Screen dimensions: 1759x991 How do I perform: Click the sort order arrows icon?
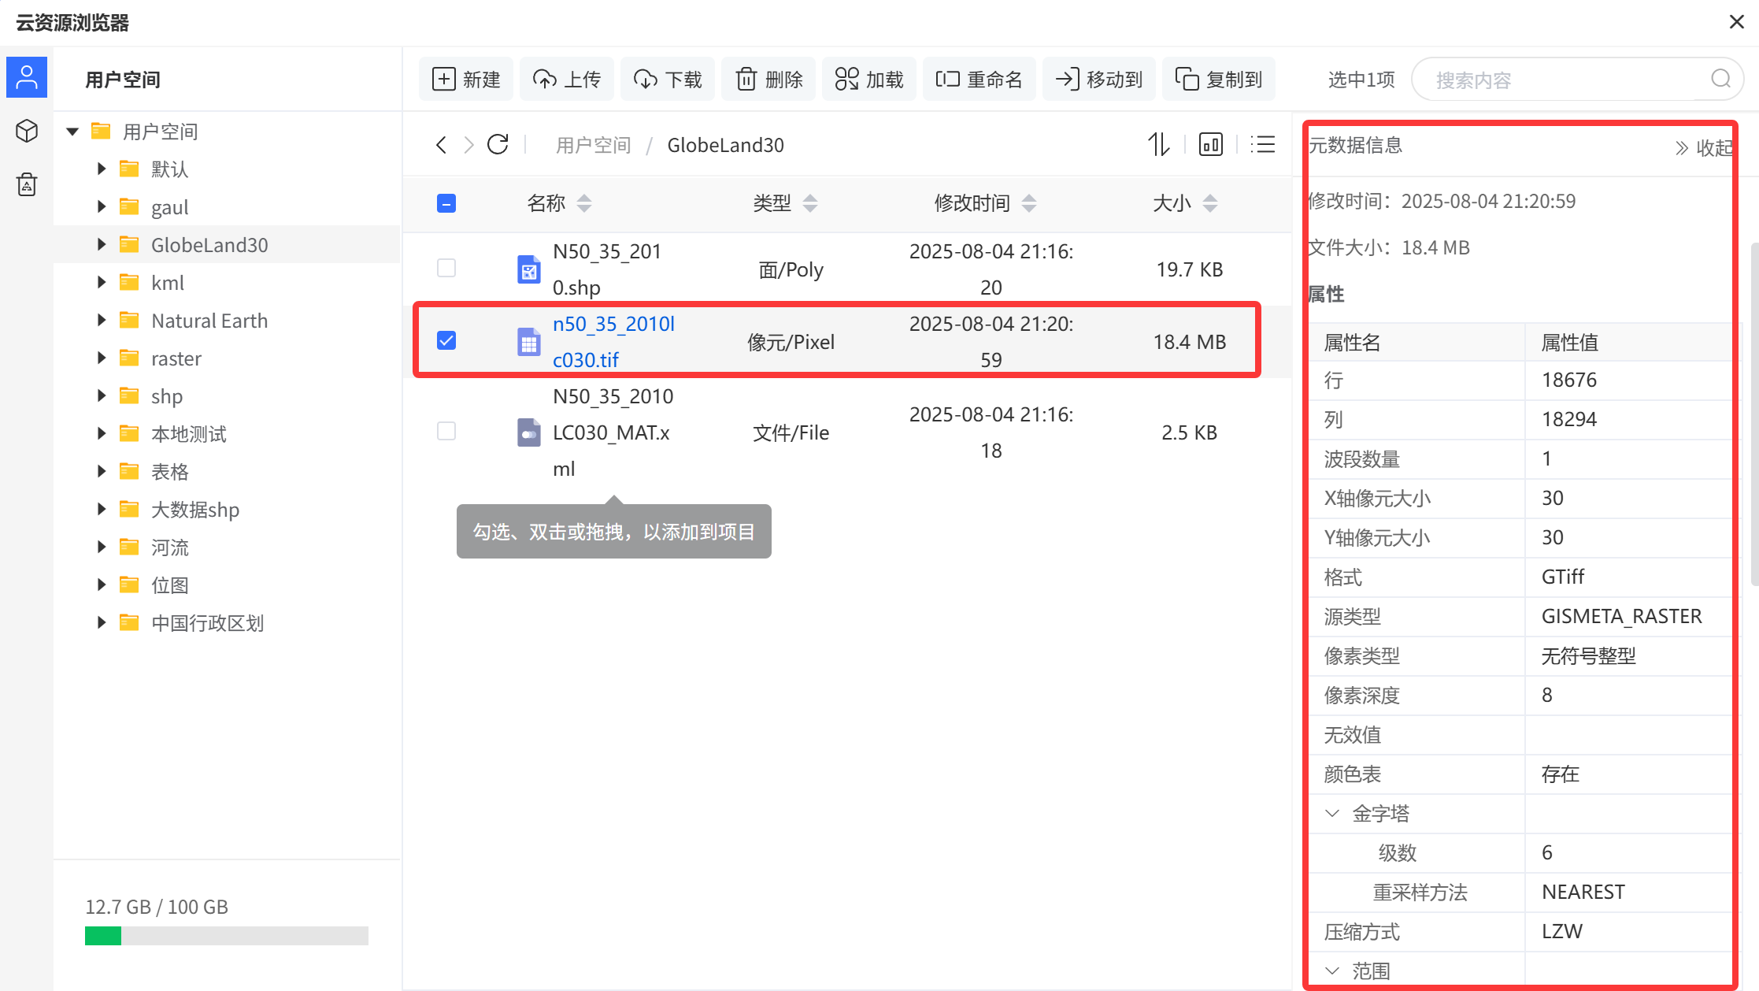(x=1158, y=145)
